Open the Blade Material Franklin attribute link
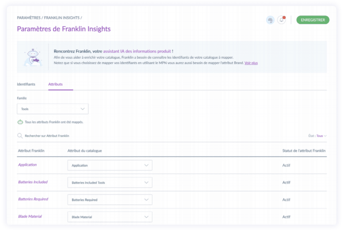Screen dimensions: 346x231 (30, 216)
